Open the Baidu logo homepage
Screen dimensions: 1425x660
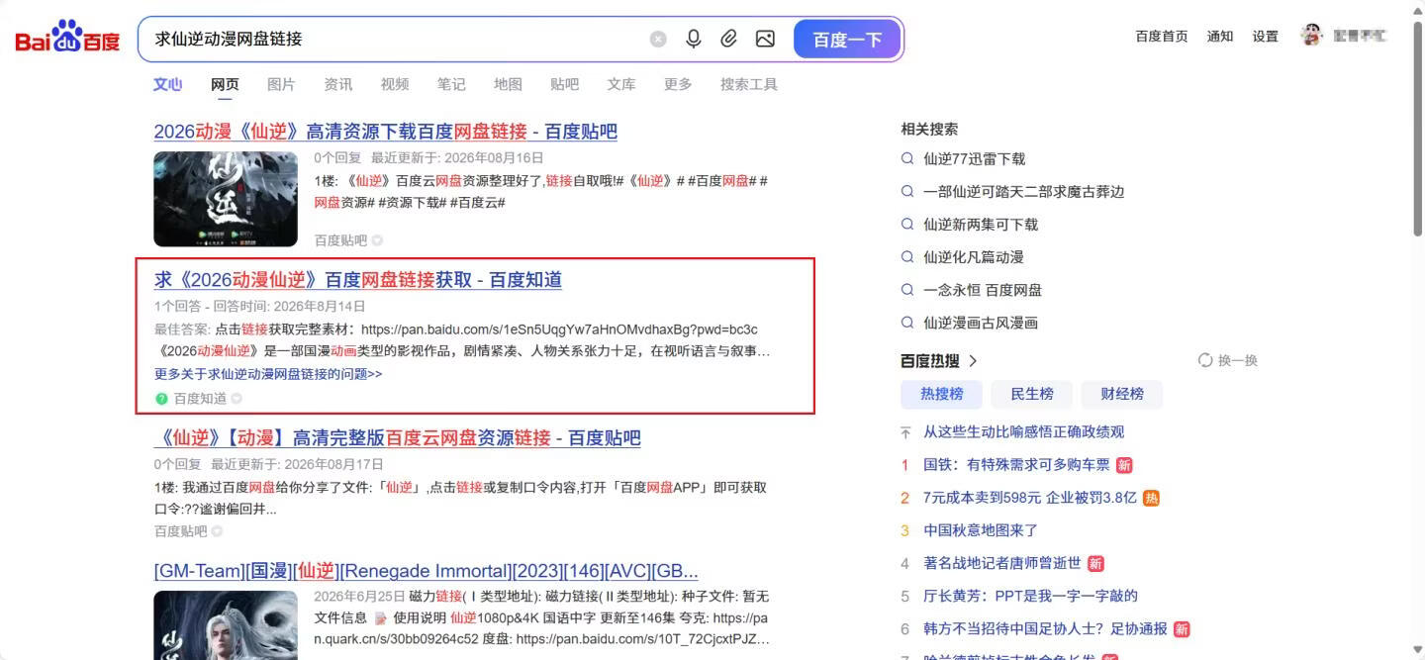click(67, 39)
